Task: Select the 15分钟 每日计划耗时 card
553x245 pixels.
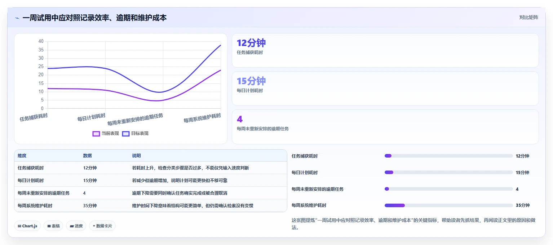Action: tap(385, 89)
